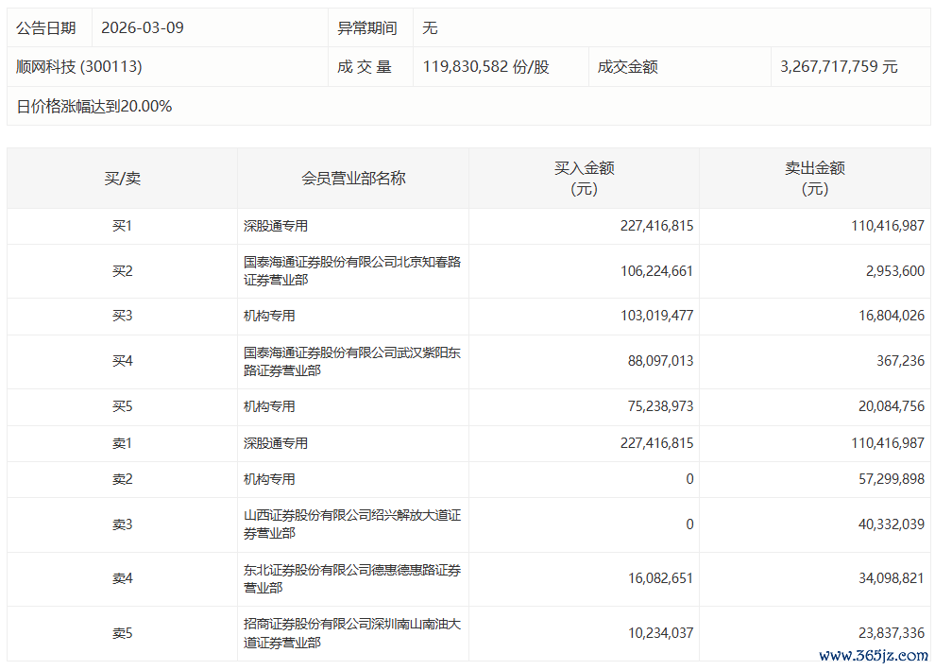The width and height of the screenshot is (935, 670).
Task: Select the 卖3 row label
Action: (x=122, y=524)
